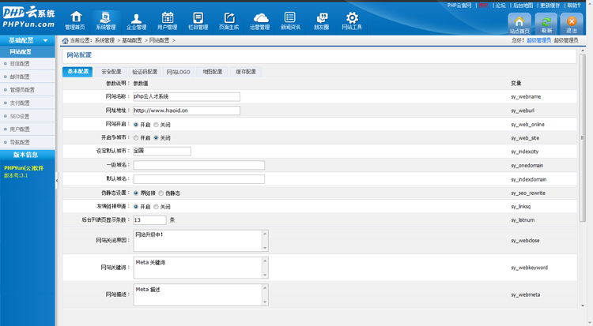Screen dimensions: 593x326
Task: Open 网站配置 in the sidebar
Action: [x=27, y=52]
